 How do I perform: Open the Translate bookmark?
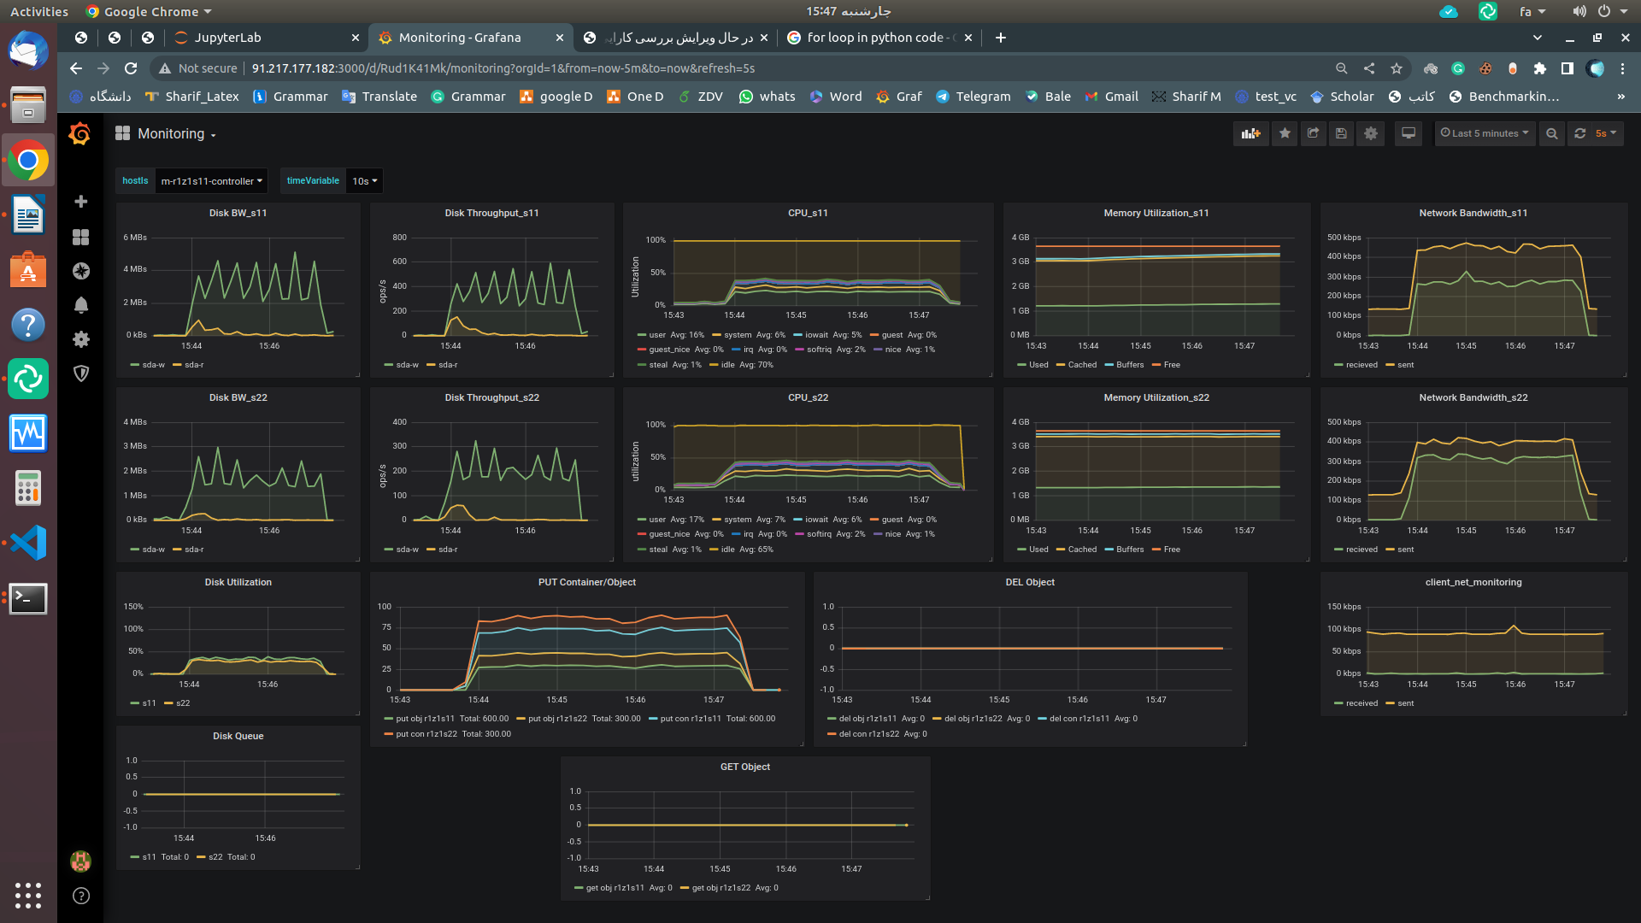click(x=379, y=97)
